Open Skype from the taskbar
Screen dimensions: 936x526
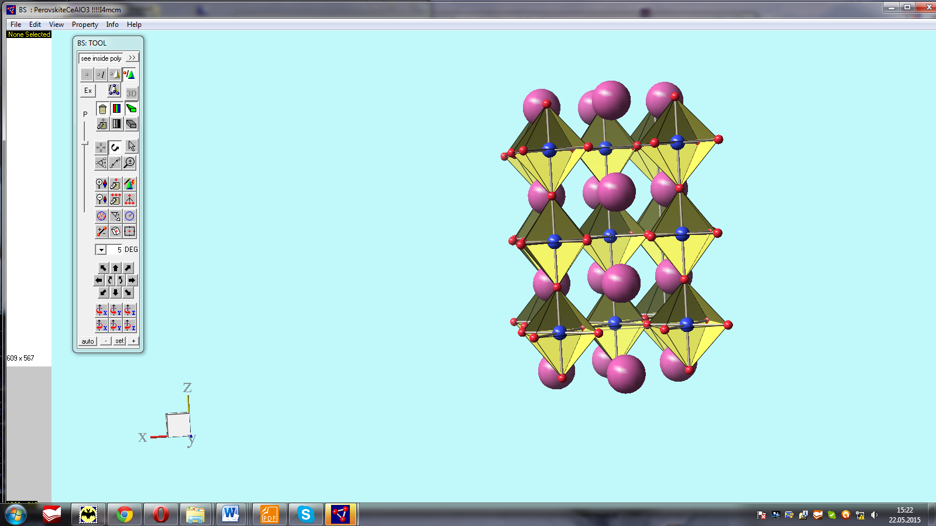(x=305, y=514)
